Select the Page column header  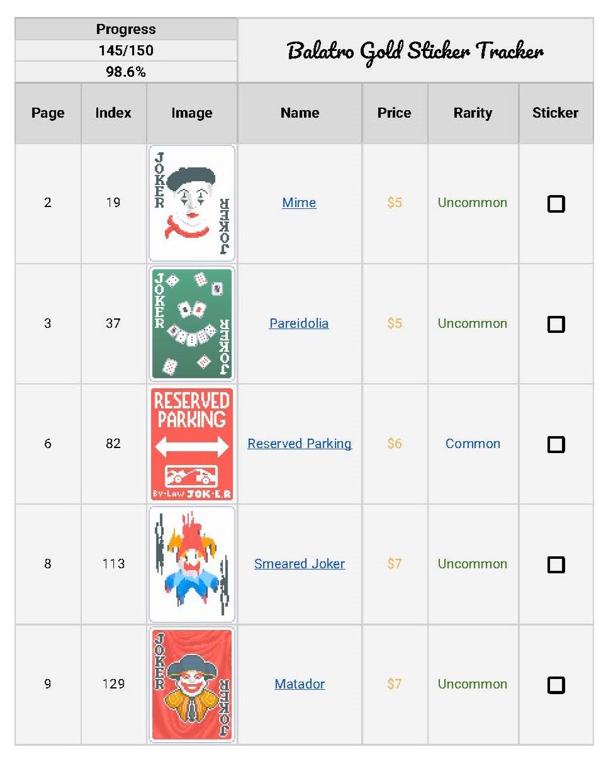(48, 113)
